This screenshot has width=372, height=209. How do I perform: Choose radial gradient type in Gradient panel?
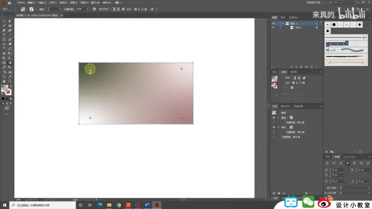299,78
